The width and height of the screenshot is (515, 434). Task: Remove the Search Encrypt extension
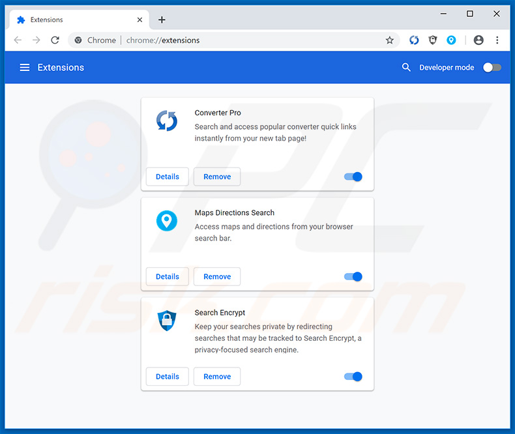coord(217,376)
